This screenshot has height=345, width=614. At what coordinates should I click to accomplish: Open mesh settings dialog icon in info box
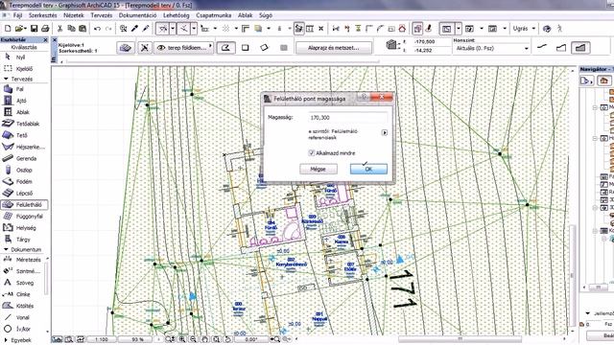click(x=126, y=48)
